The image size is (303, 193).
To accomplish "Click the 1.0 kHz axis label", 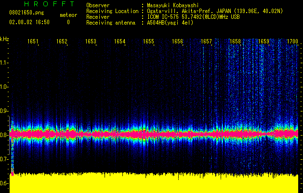I will 4,87.
